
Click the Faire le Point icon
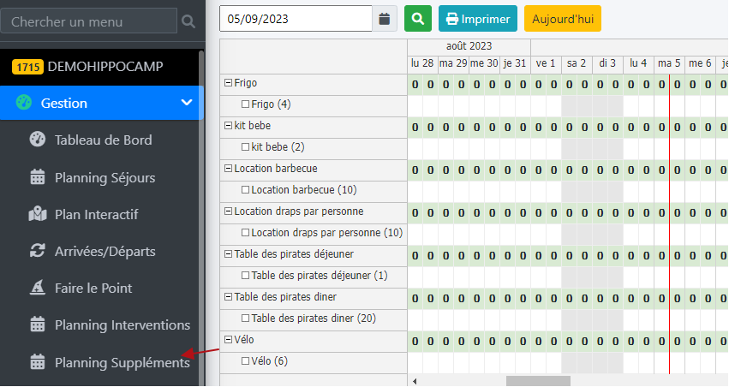pos(37,288)
